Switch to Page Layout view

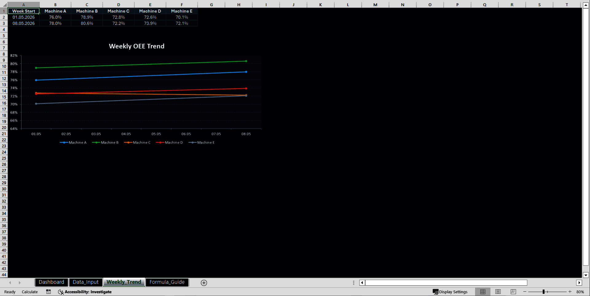[498, 292]
